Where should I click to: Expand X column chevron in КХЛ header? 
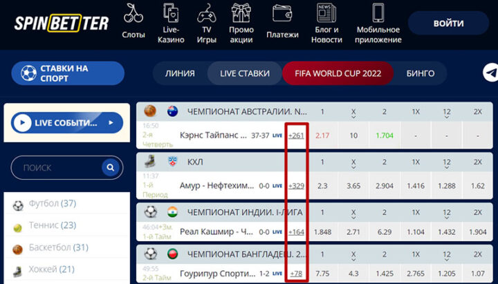coord(353,168)
